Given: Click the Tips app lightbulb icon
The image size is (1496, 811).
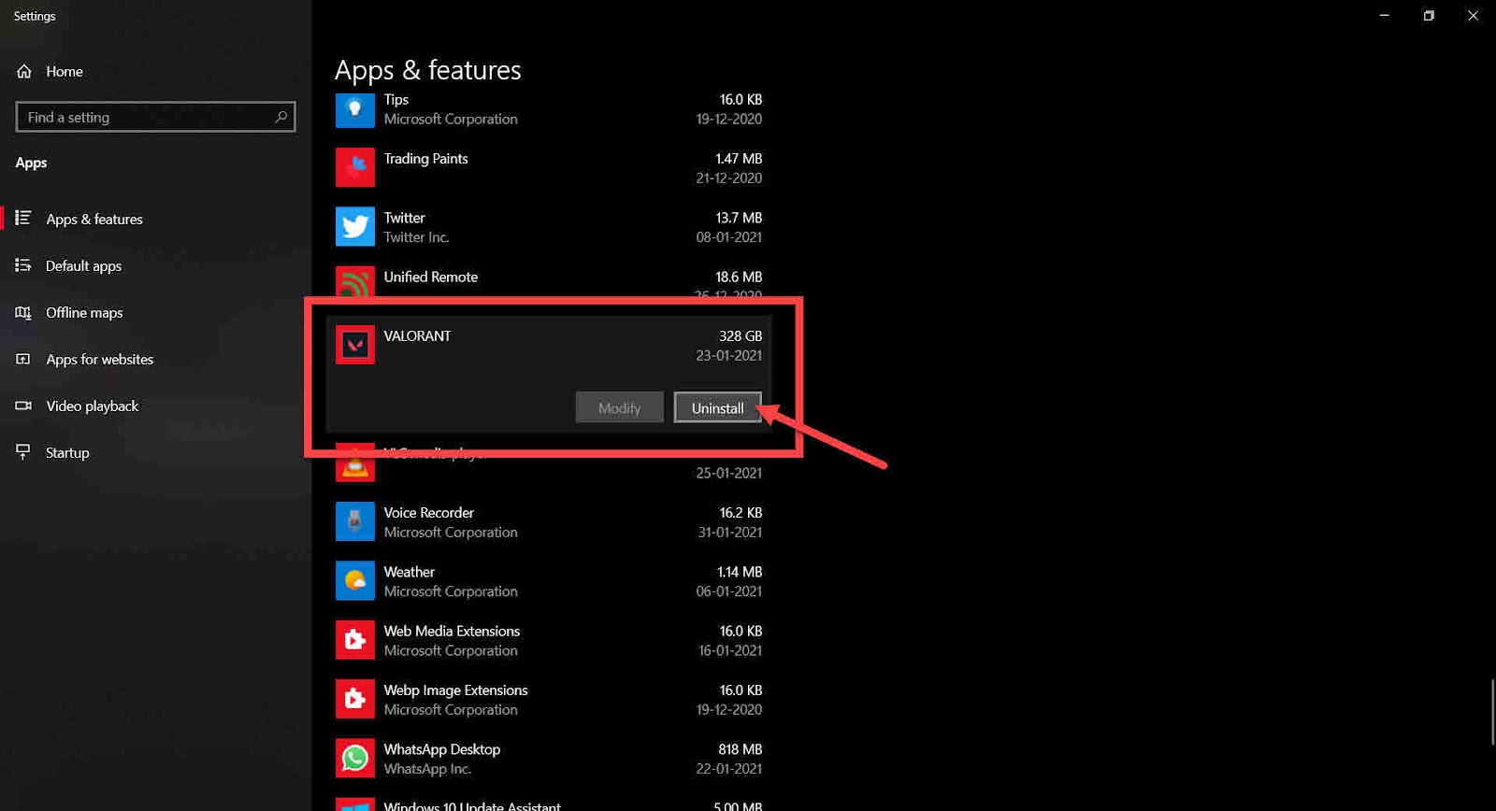Looking at the screenshot, I should tap(355, 109).
